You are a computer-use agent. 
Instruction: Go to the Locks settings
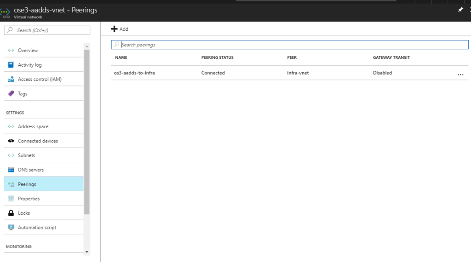pyautogui.click(x=44, y=213)
